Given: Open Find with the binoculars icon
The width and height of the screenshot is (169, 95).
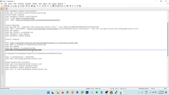Looking at the screenshot, I should [x=32, y=6].
